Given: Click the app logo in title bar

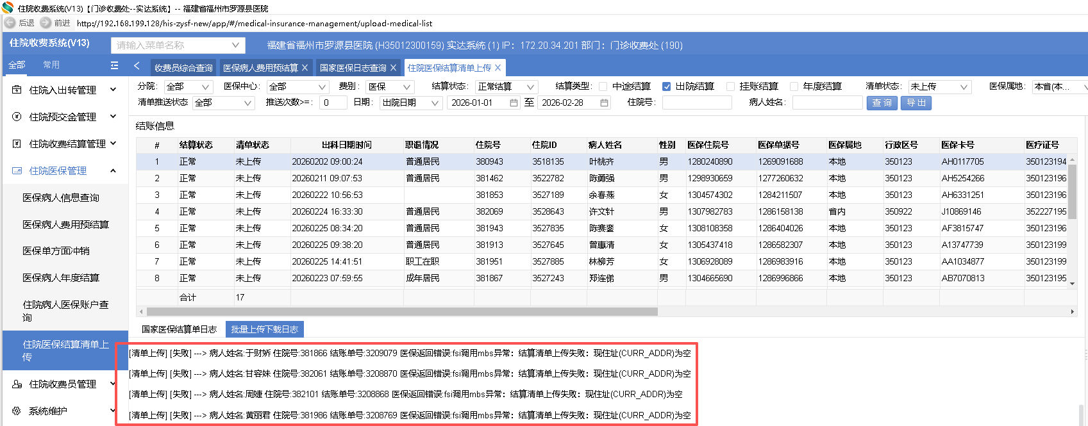Looking at the screenshot, I should pyautogui.click(x=8, y=8).
